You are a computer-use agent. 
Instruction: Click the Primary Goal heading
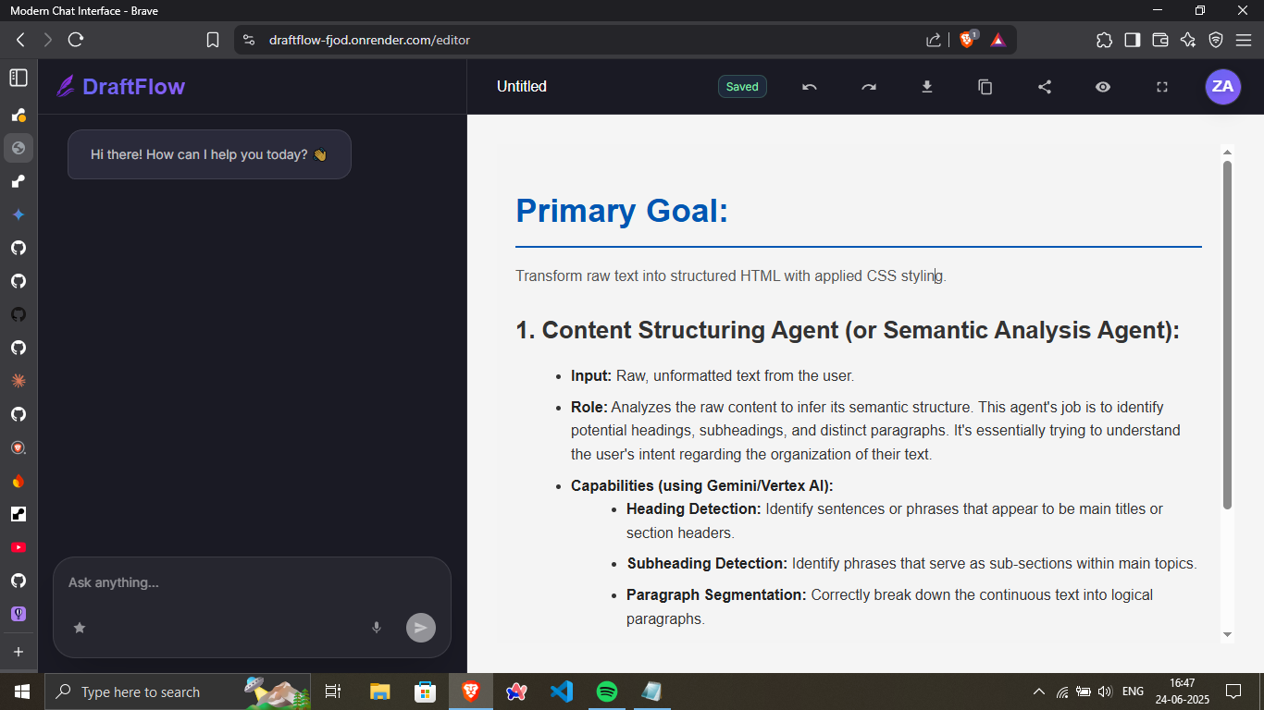(622, 211)
